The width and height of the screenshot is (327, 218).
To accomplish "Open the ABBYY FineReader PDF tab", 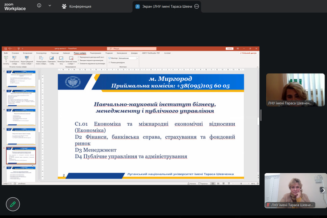I will pos(151,53).
